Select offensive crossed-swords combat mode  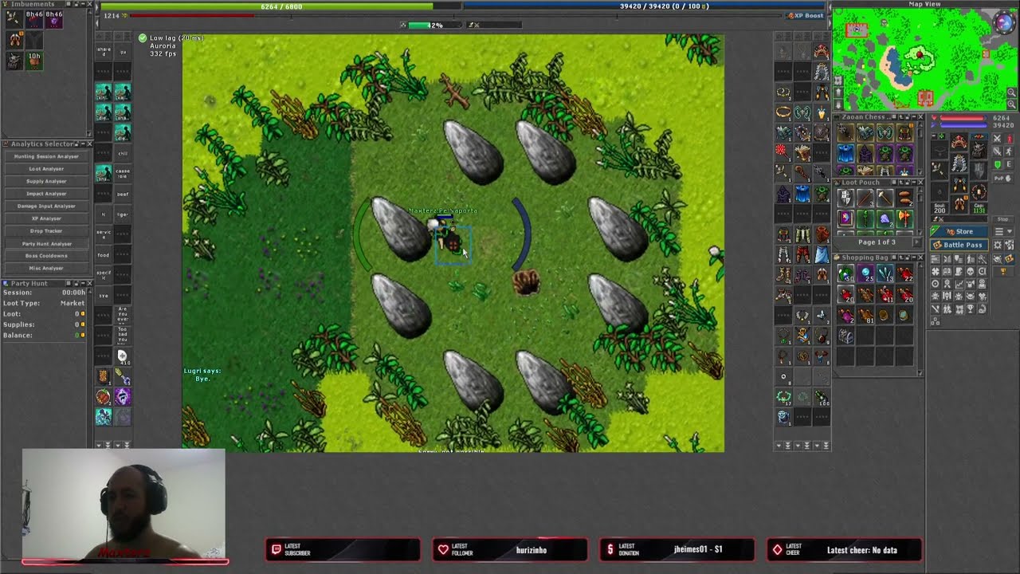pos(997,139)
